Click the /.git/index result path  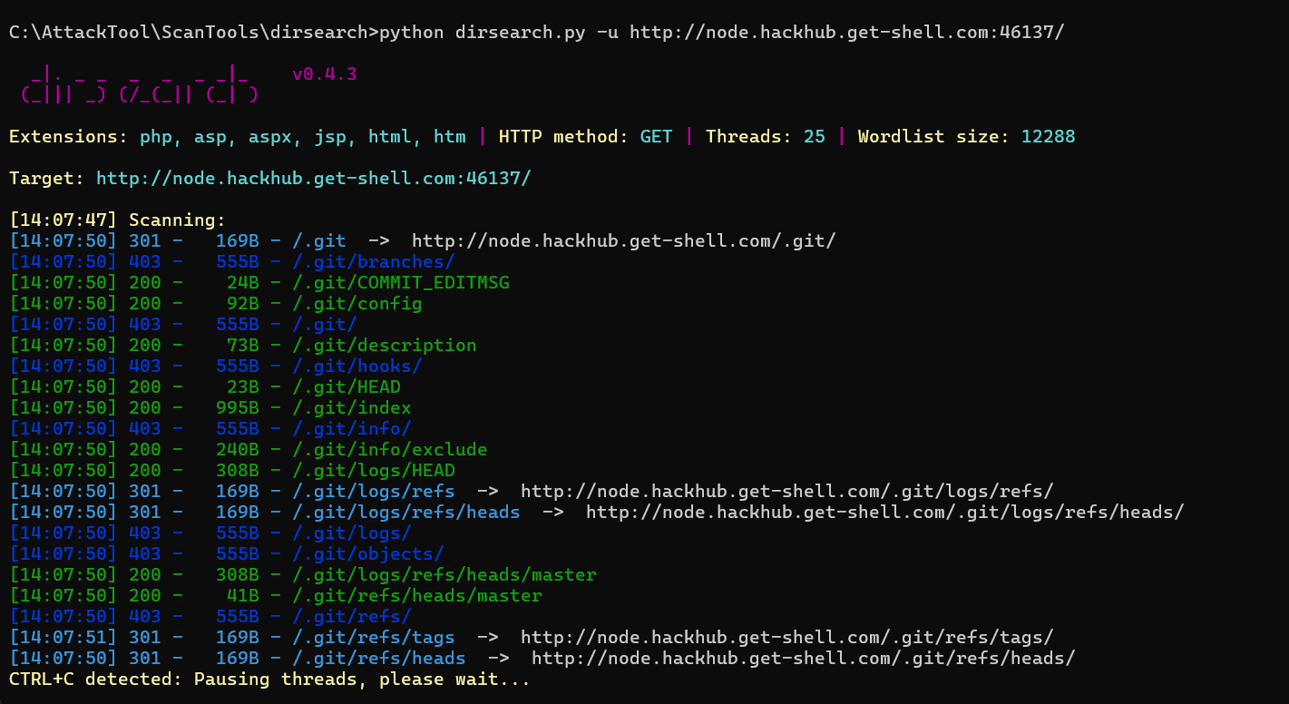(351, 407)
